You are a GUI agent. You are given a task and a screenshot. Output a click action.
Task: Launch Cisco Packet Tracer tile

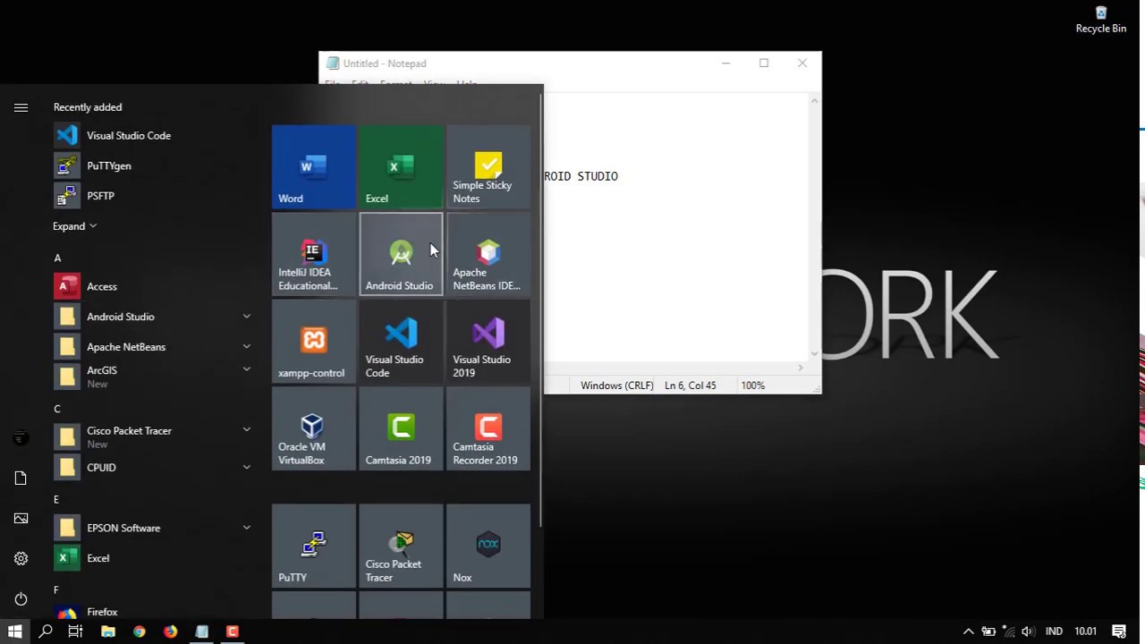(x=401, y=546)
